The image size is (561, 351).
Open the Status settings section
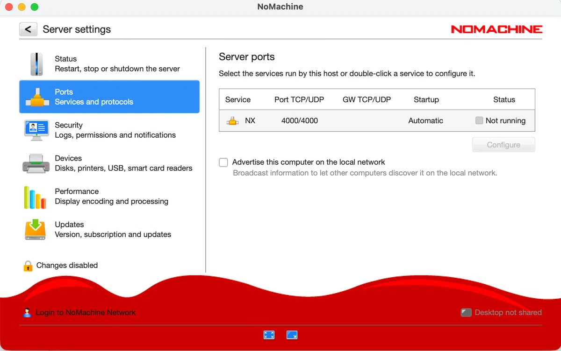click(x=109, y=64)
